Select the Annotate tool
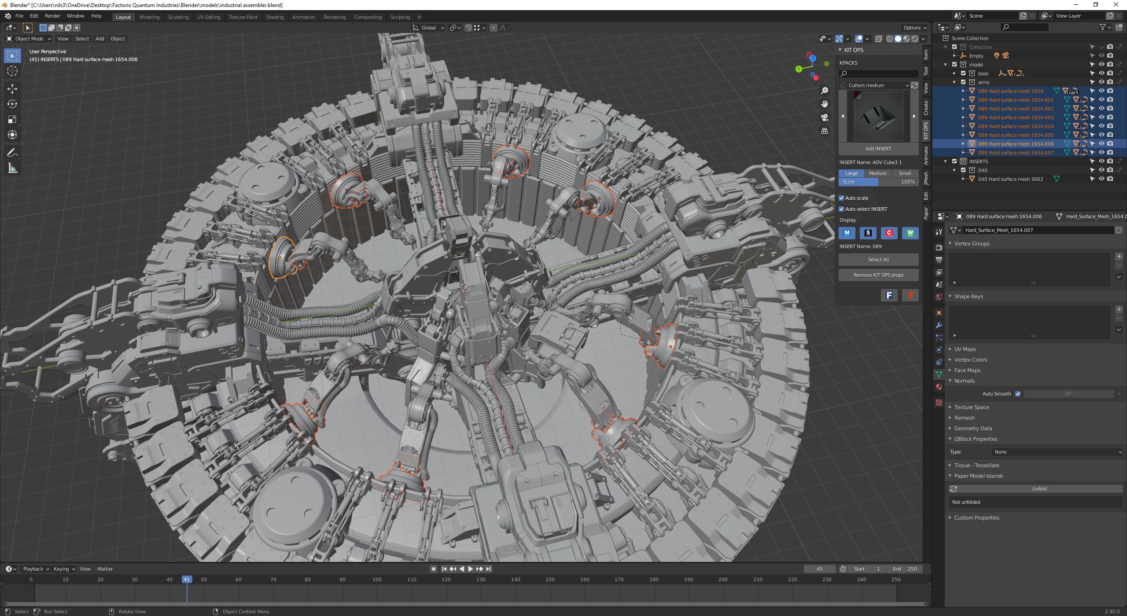The image size is (1127, 616). pyautogui.click(x=12, y=153)
